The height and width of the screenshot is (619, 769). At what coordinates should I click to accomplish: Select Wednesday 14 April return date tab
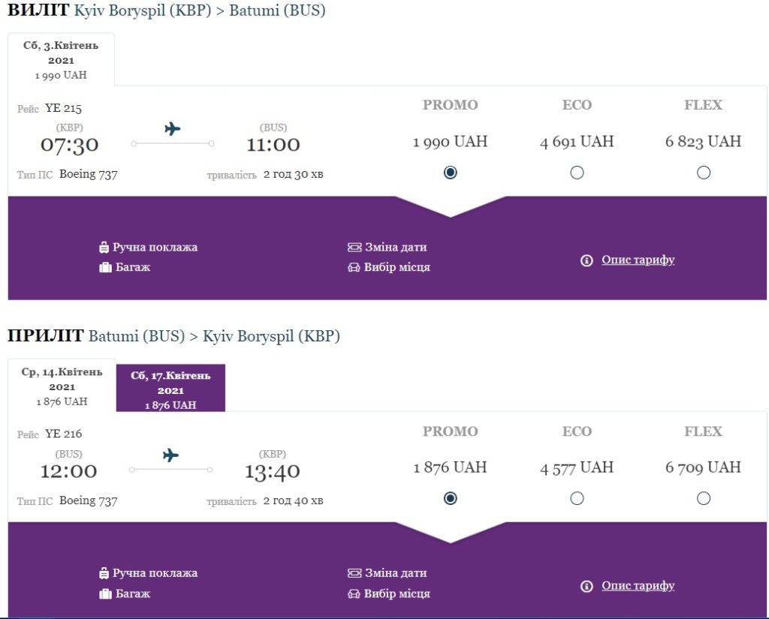click(62, 386)
